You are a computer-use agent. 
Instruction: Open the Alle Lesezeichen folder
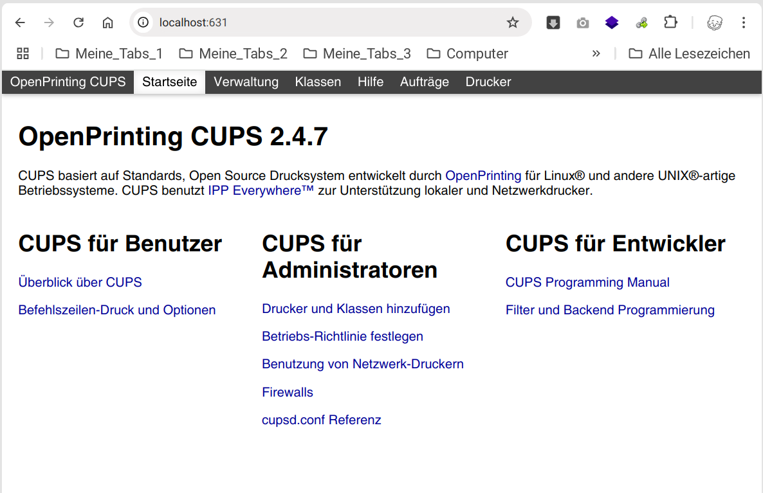689,53
